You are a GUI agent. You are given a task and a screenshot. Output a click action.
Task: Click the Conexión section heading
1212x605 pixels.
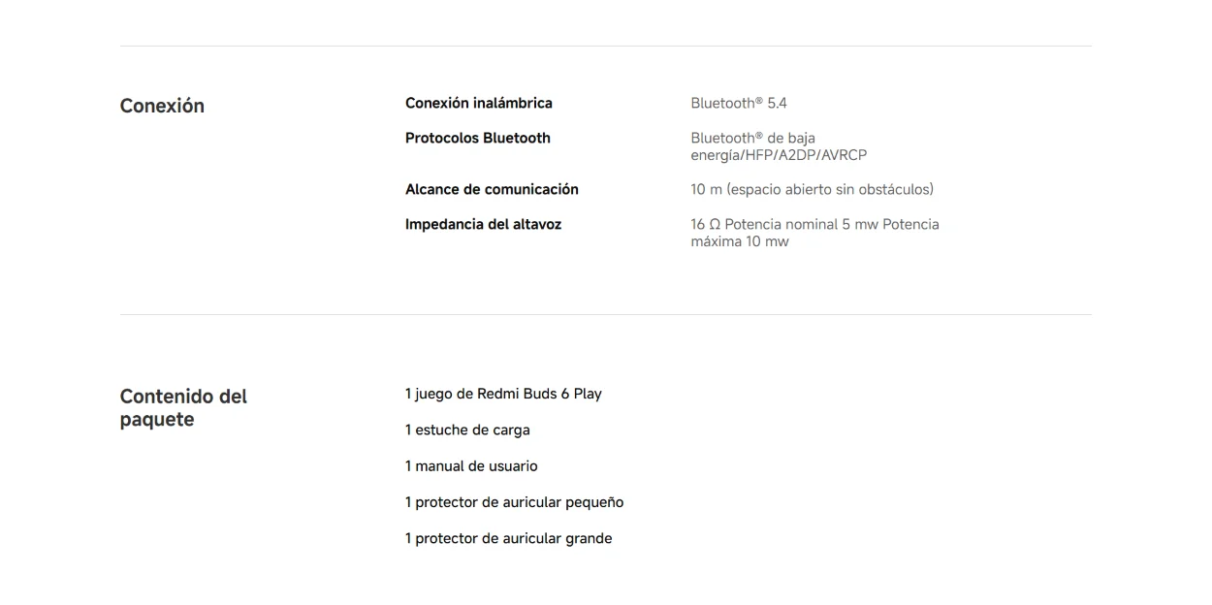tap(162, 106)
